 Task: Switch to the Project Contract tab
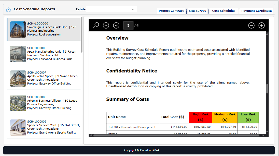pyautogui.click(x=171, y=11)
